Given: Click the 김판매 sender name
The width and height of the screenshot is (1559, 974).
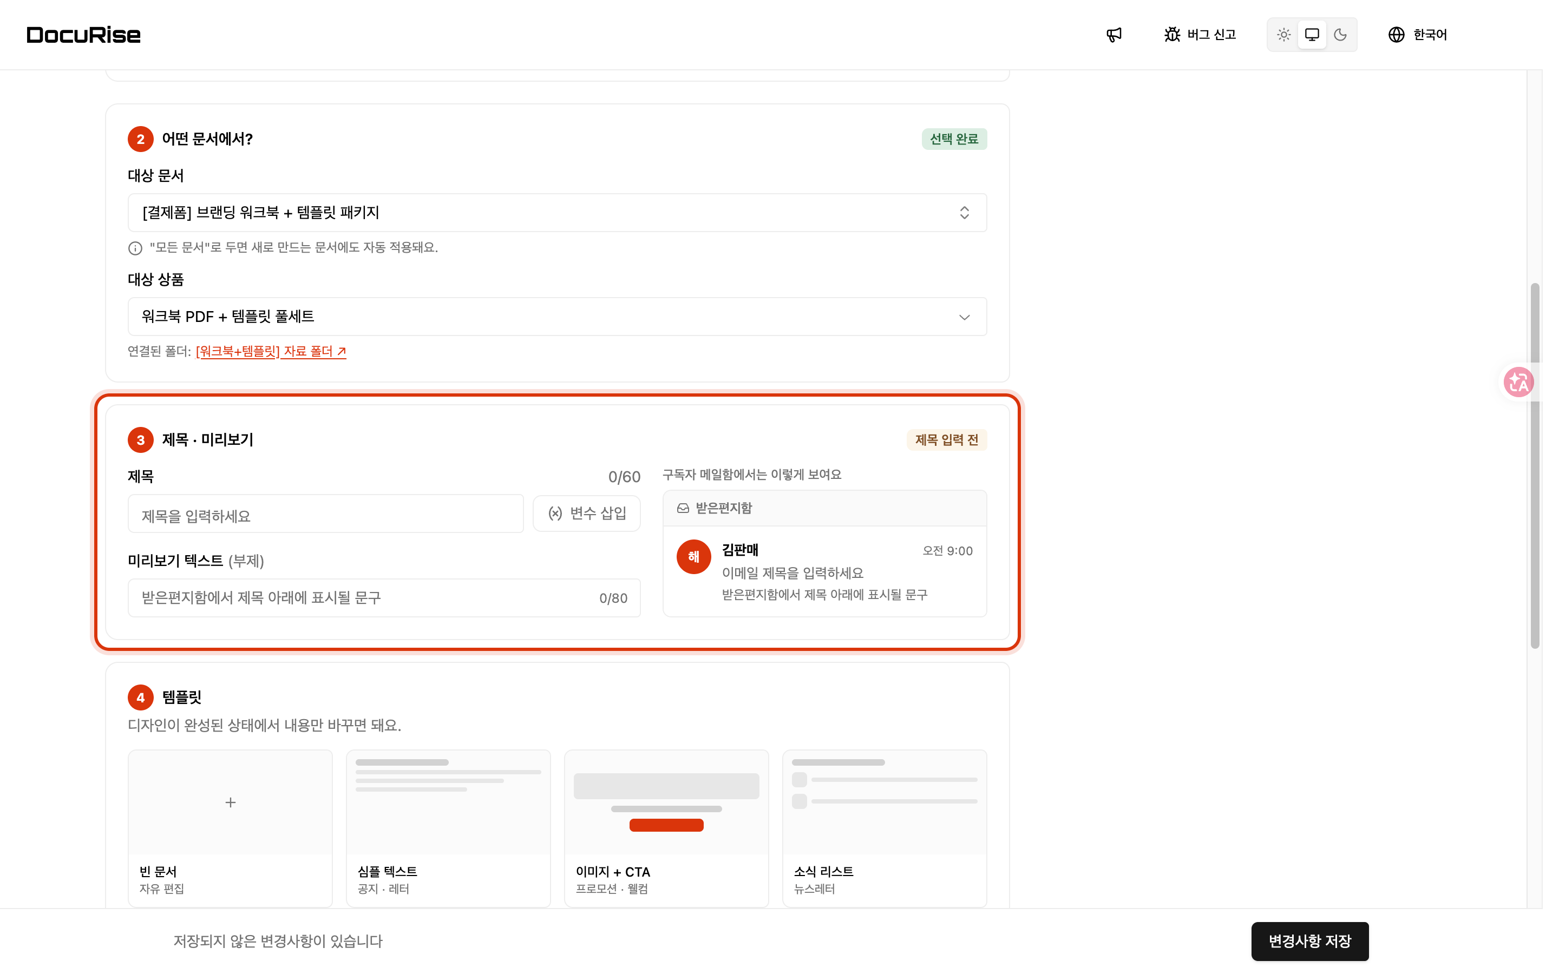Looking at the screenshot, I should click(740, 550).
